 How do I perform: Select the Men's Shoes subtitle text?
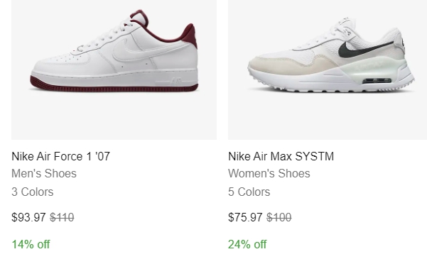click(x=44, y=174)
